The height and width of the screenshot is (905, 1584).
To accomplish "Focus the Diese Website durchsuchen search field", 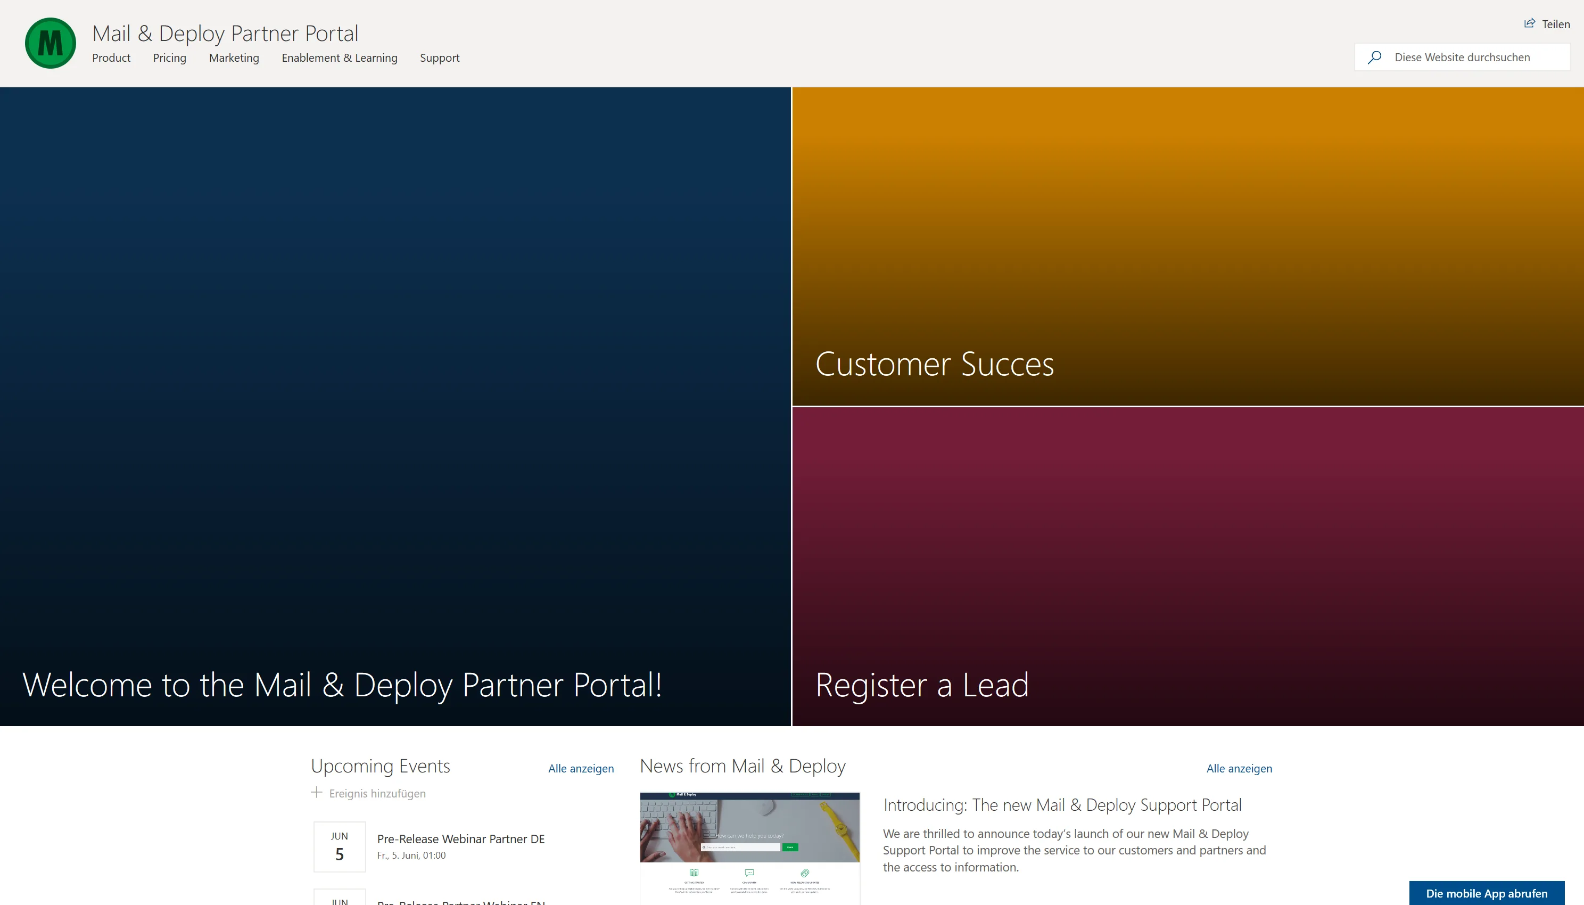I will tap(1462, 57).
